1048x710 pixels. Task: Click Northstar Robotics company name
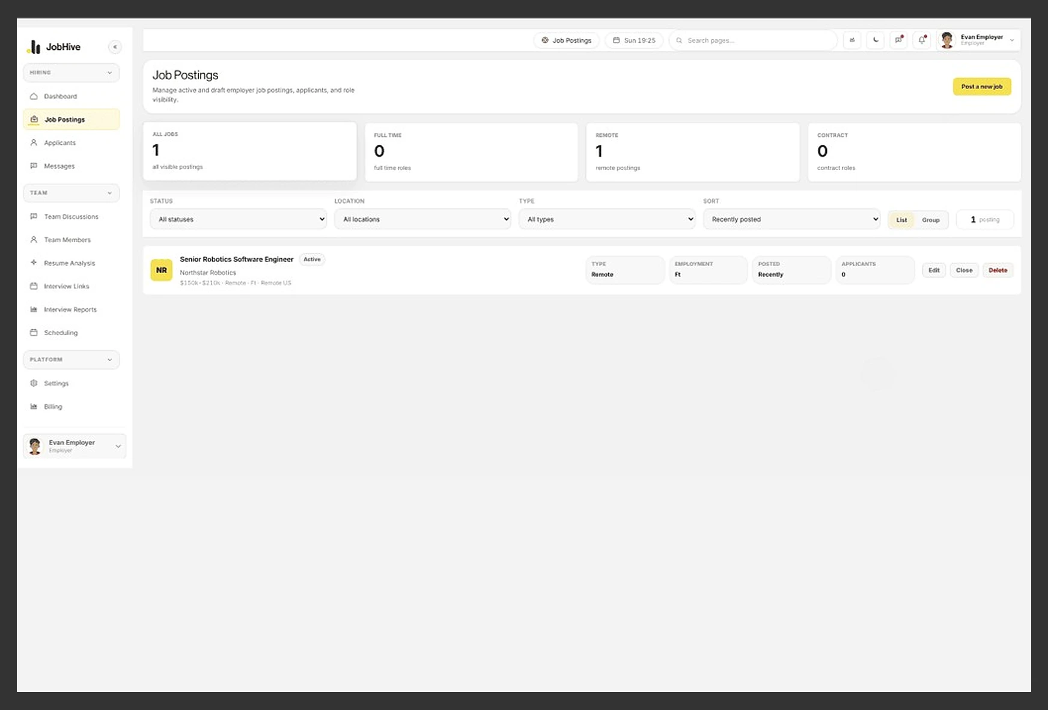pyautogui.click(x=208, y=273)
